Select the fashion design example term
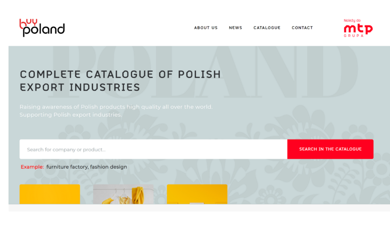 [x=109, y=167]
